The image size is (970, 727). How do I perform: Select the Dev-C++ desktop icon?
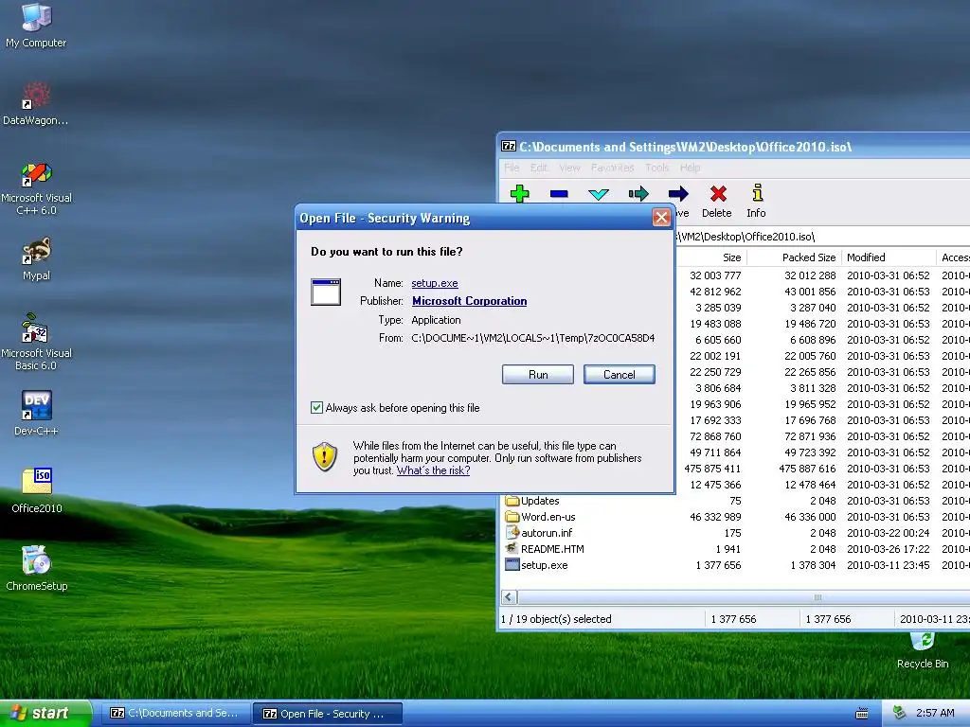[x=36, y=413]
